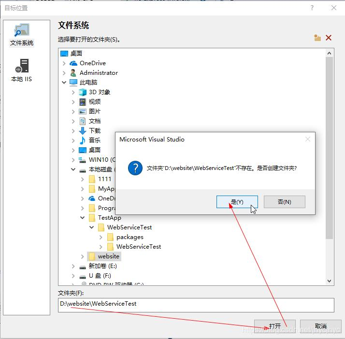Screen dimensions: 345x339
Task: Click the Administrator user icon
Action: point(73,73)
